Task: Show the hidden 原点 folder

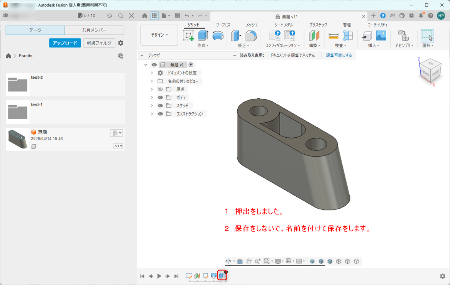Action: point(161,89)
